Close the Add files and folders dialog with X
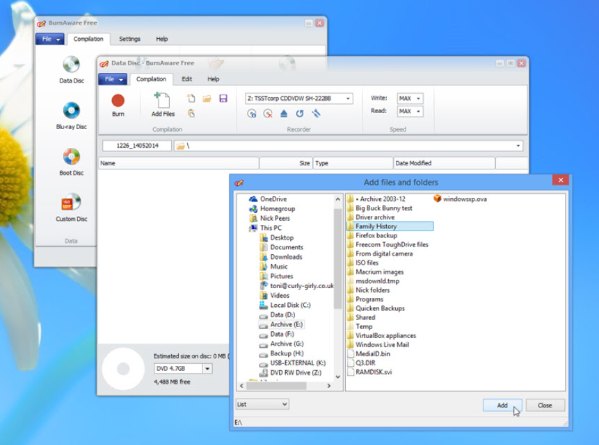This screenshot has width=599, height=445. coord(561,180)
